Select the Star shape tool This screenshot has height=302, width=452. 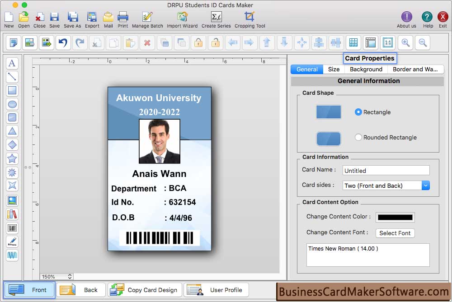click(12, 158)
